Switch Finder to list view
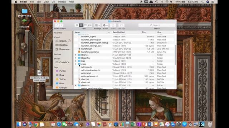Viewport: 229px width, 128px height. click(81, 25)
